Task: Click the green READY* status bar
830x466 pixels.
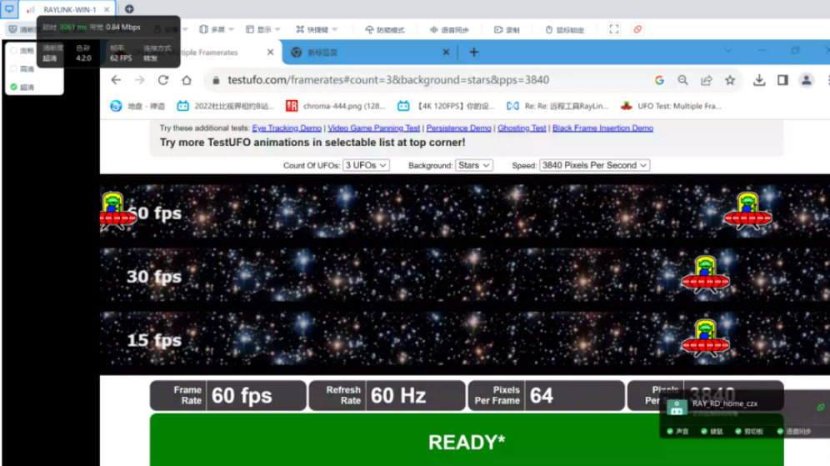Action: coord(467,441)
